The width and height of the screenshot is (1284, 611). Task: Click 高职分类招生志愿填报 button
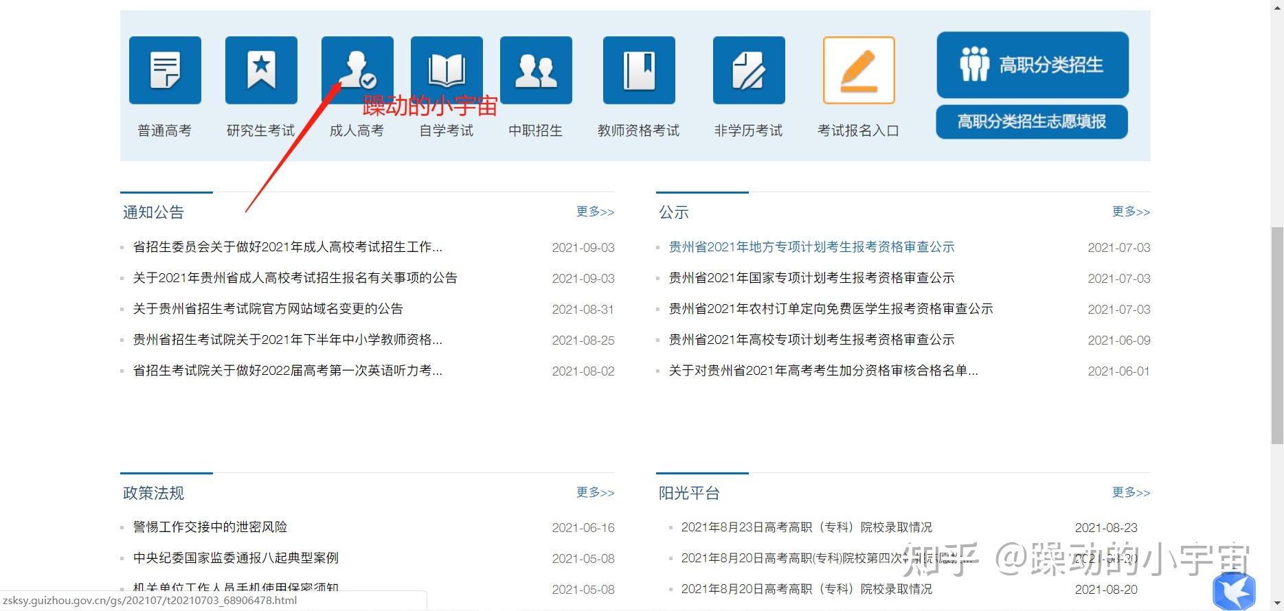pos(1032,122)
